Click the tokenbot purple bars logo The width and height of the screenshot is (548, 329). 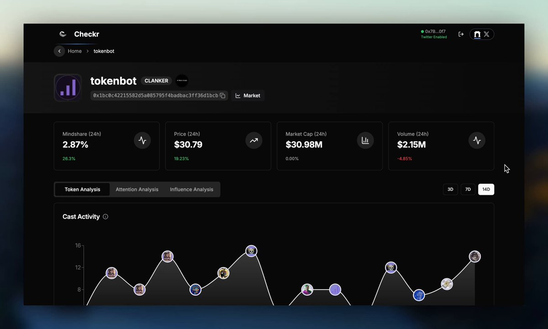(68, 88)
